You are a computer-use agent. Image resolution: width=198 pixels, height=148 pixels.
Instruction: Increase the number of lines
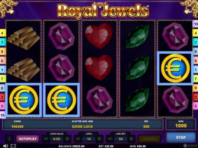tap(99, 139)
